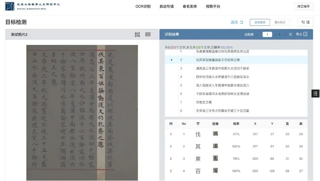This screenshot has height=181, width=320.
Task: Expand the arrow on result row 2
Action: pos(172,60)
